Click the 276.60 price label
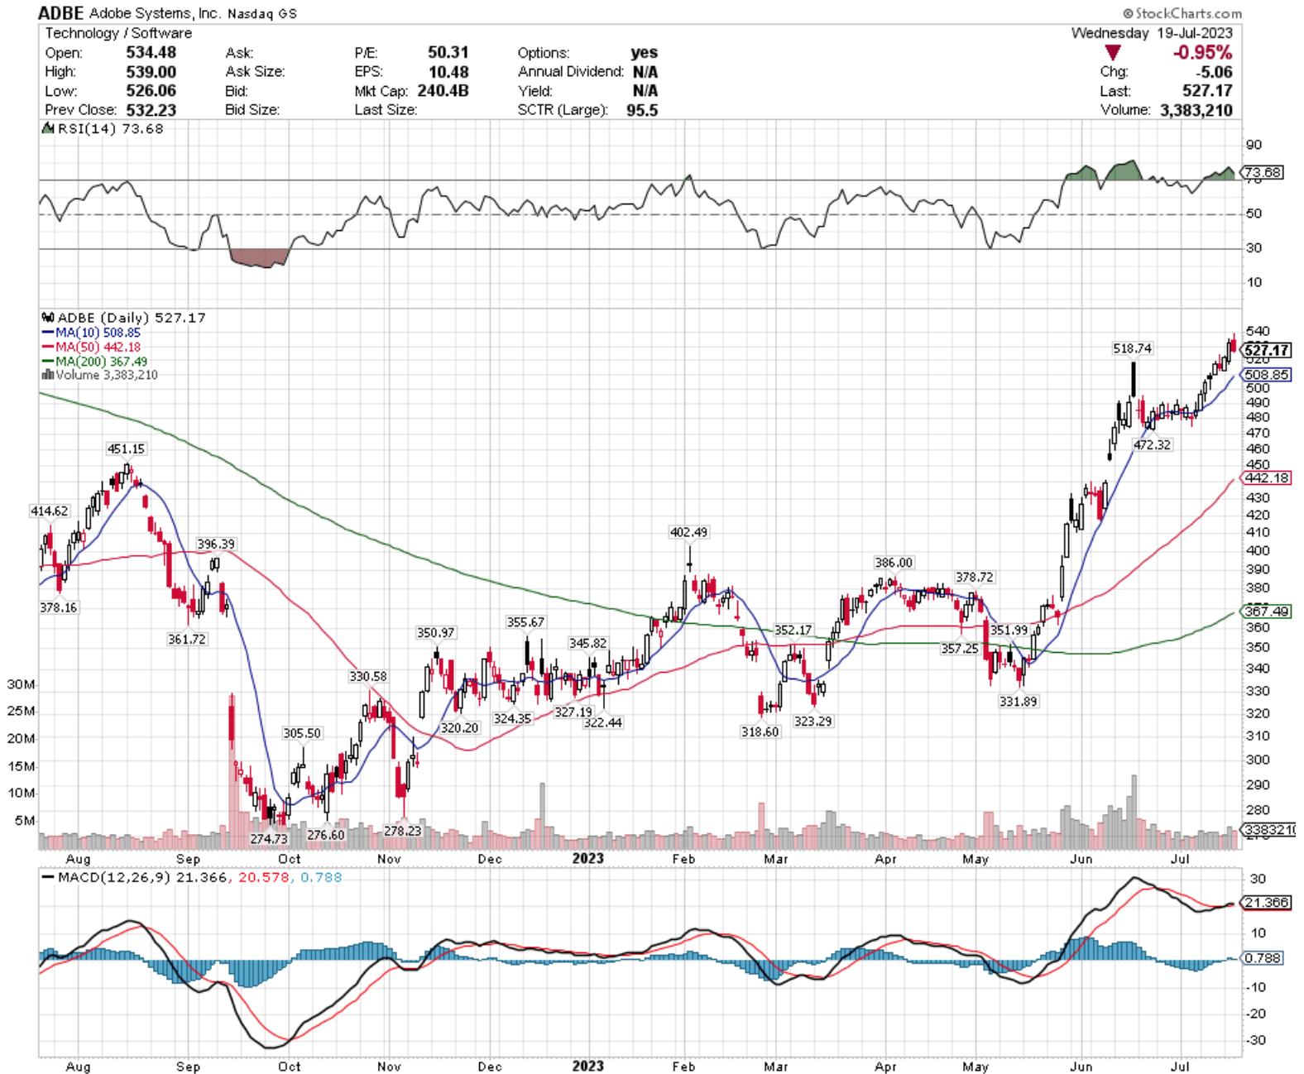The image size is (1304, 1074). point(326,835)
